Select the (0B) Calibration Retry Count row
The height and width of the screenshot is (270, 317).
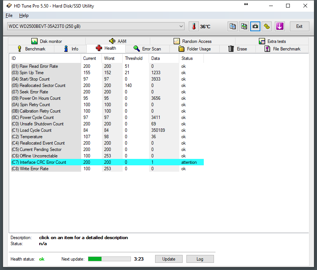point(107,111)
